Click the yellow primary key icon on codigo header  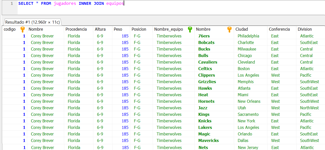point(23,29)
